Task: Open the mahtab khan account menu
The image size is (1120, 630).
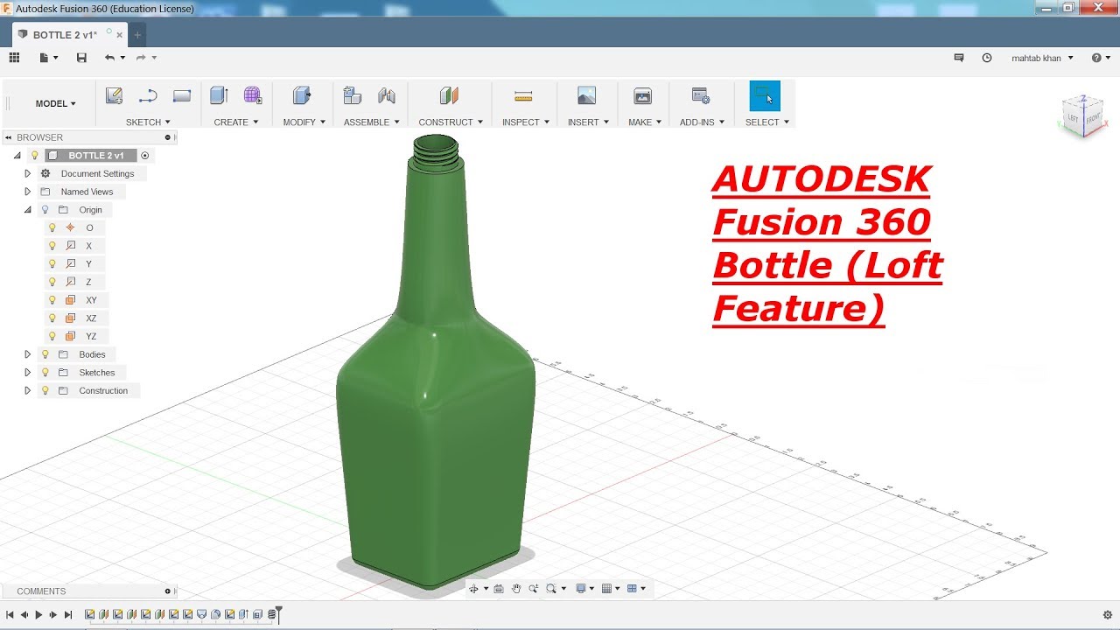Action: pyautogui.click(x=1042, y=58)
